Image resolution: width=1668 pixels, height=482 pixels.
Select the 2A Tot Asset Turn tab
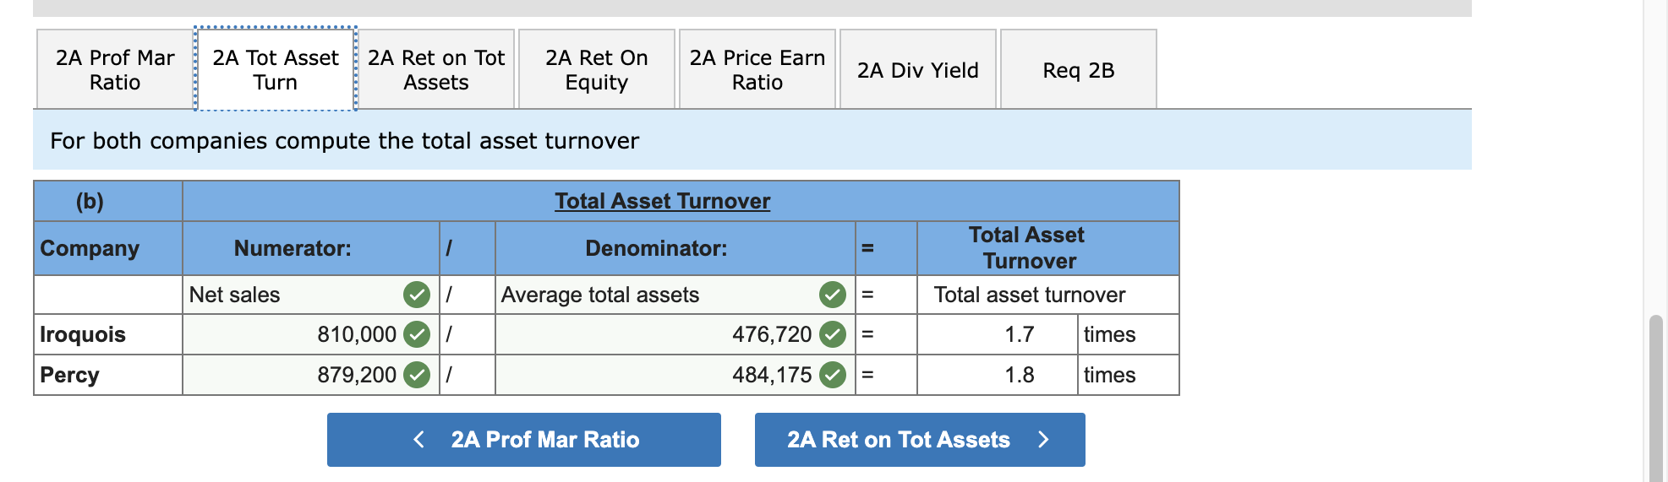[276, 70]
